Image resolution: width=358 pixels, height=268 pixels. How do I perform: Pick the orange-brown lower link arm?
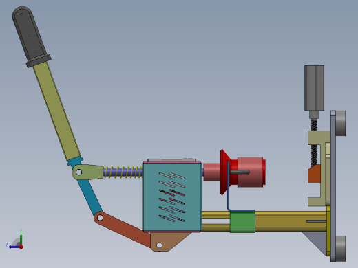pos(123,229)
